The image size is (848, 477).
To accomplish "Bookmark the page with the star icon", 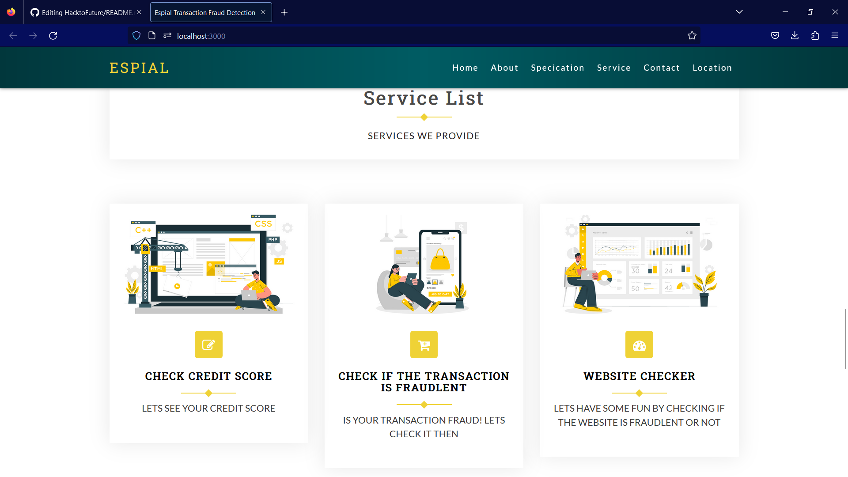I will pyautogui.click(x=692, y=36).
